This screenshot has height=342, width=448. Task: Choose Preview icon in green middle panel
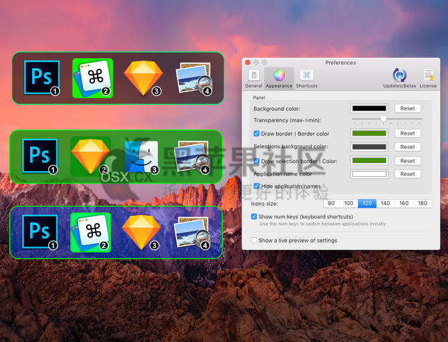click(193, 156)
